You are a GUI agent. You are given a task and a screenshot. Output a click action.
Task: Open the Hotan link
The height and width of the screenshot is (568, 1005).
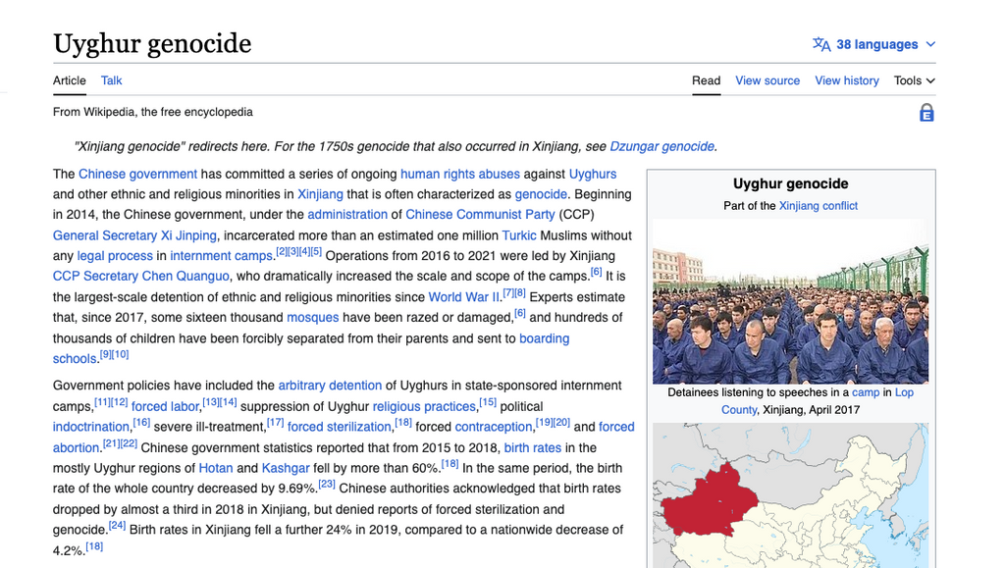coord(216,468)
